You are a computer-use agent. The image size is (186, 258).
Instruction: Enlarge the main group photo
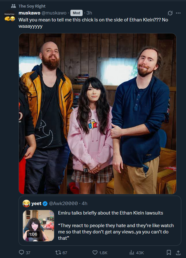click(97, 114)
